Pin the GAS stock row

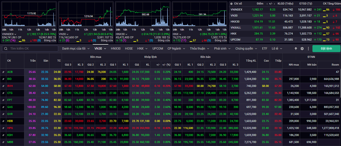[x=3, y=107]
